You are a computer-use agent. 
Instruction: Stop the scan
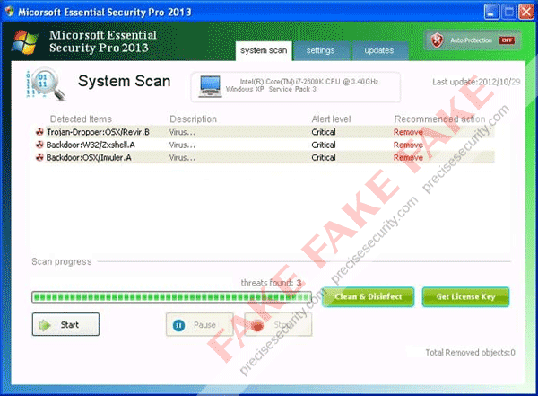[278, 324]
